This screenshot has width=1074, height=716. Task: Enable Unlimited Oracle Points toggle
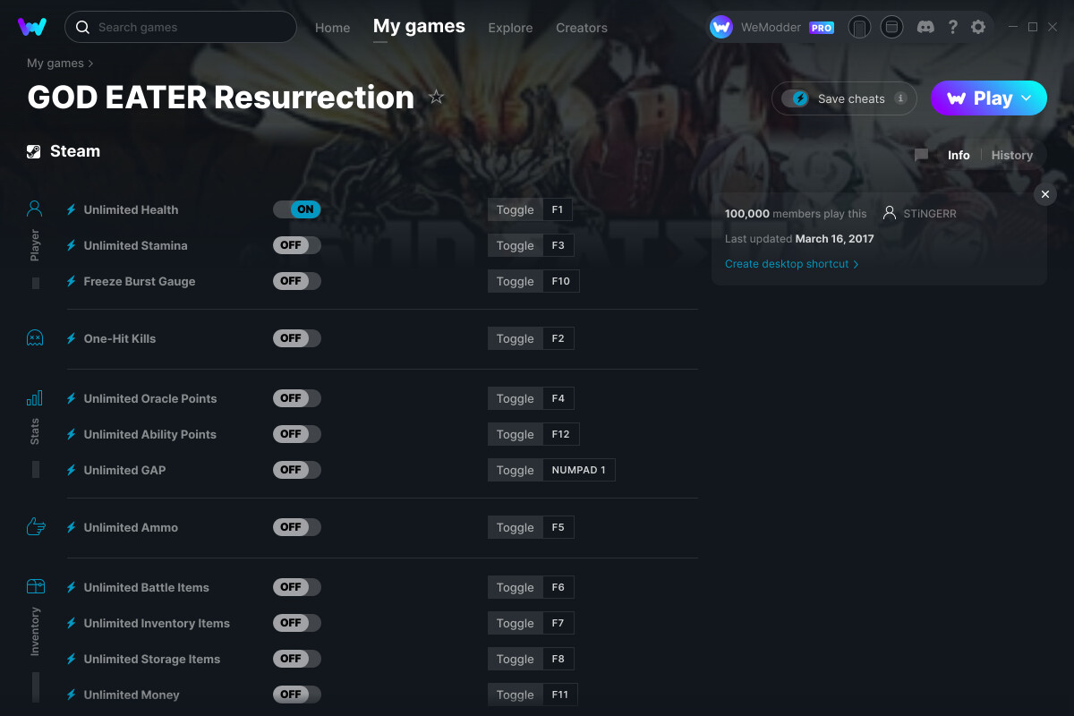tap(297, 398)
